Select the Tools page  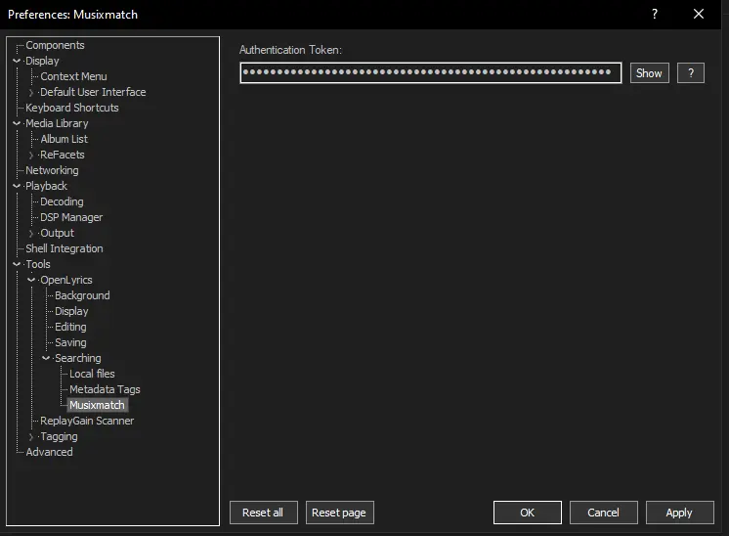tap(38, 264)
